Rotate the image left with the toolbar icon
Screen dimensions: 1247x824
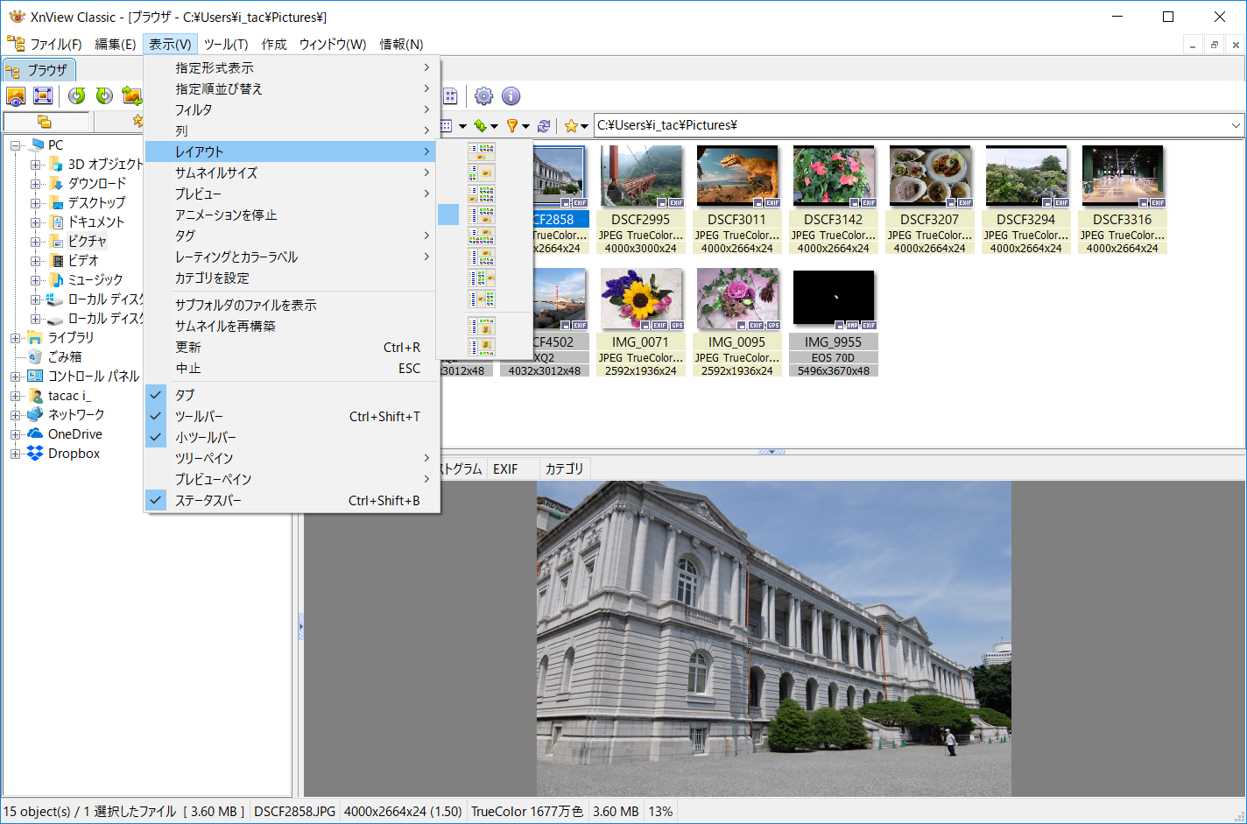coord(77,96)
